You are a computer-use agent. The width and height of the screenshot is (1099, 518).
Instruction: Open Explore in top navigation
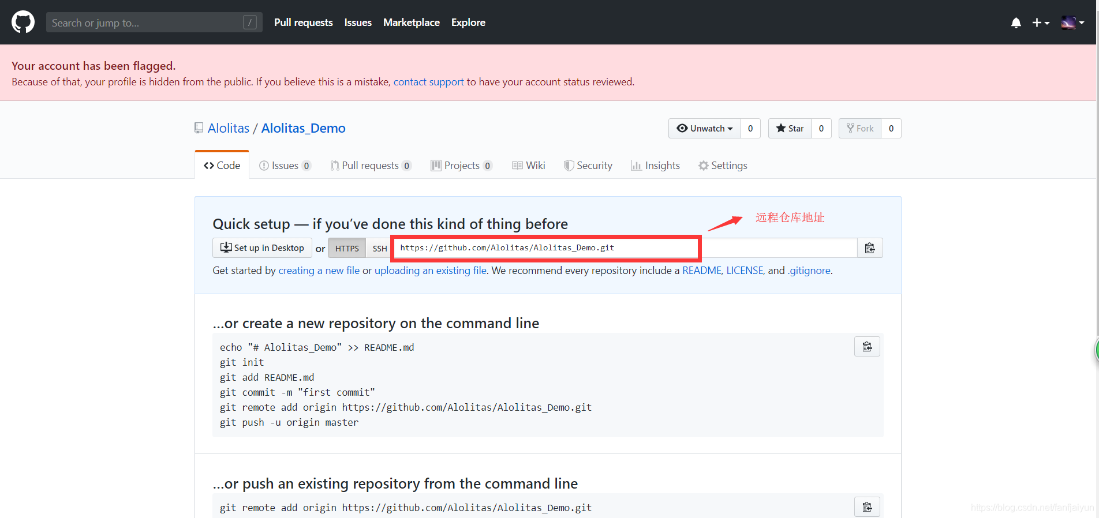[468, 22]
